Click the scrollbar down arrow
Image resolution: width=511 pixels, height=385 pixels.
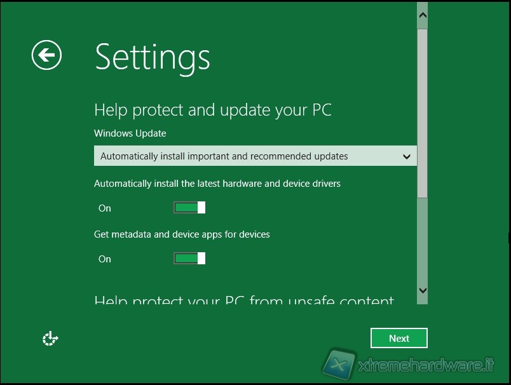423,290
